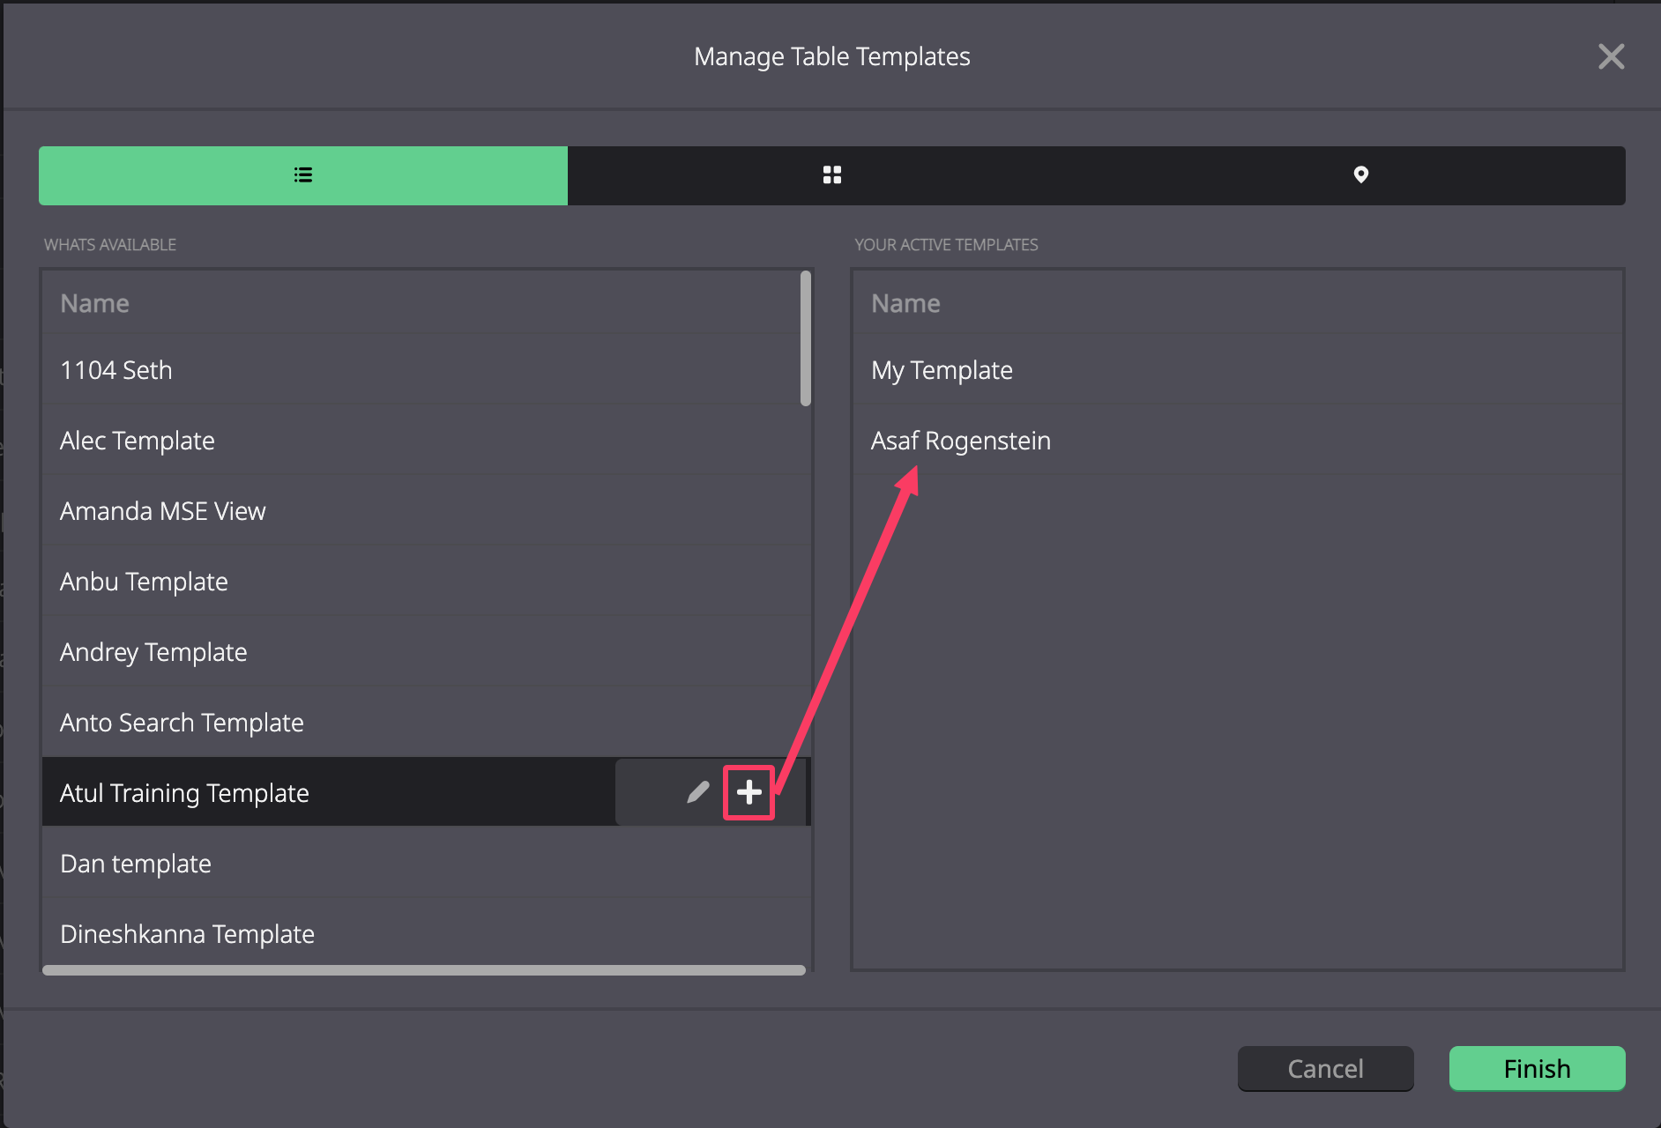This screenshot has height=1128, width=1661.
Task: Switch to the map pin tab
Action: 1361,175
